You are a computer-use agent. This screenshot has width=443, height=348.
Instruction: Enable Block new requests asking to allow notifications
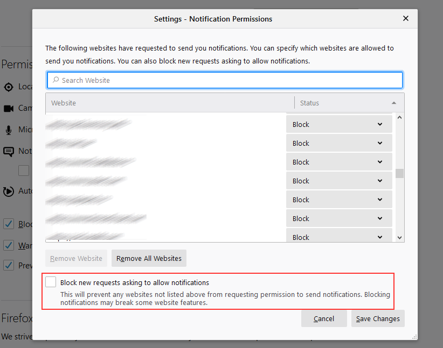(51, 282)
